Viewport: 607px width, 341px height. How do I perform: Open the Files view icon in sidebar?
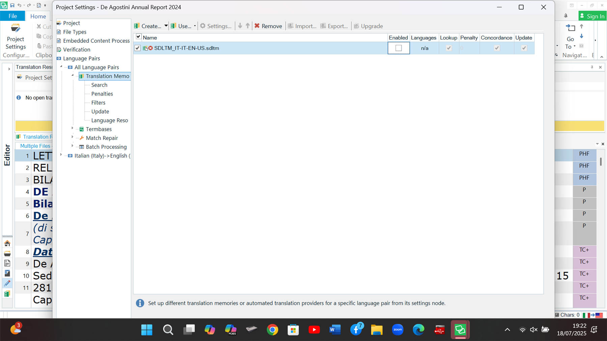(x=7, y=263)
